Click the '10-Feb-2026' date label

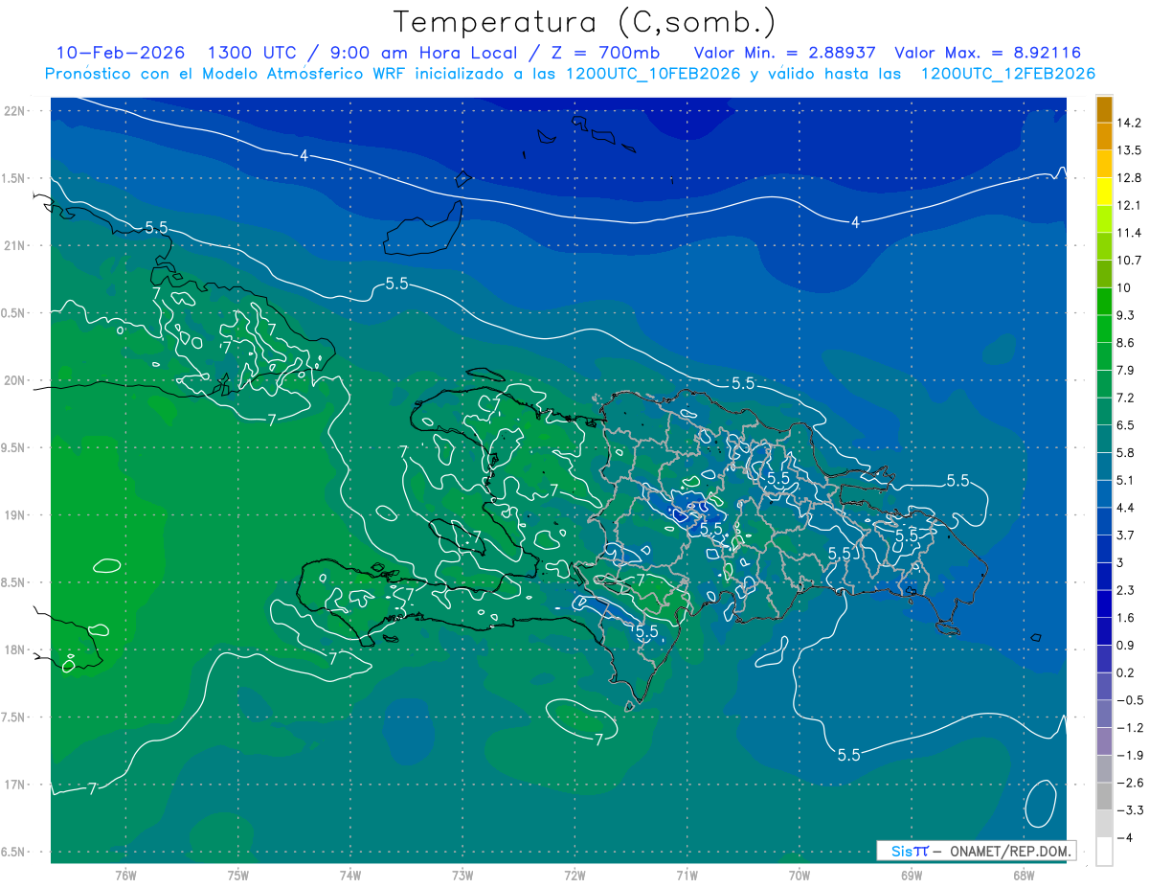click(x=115, y=53)
